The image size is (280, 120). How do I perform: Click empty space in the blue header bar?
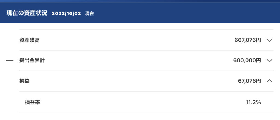tap(179, 13)
